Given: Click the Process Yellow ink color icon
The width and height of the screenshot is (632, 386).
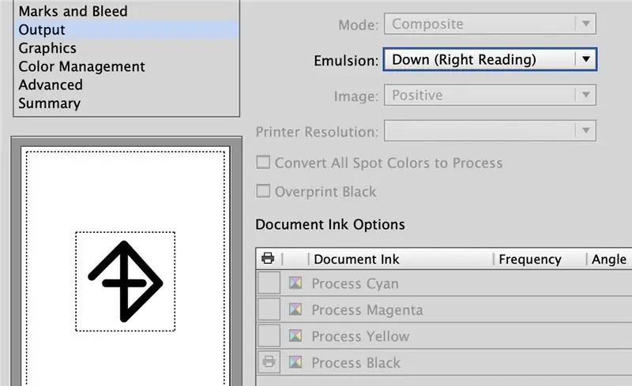Looking at the screenshot, I should [296, 336].
